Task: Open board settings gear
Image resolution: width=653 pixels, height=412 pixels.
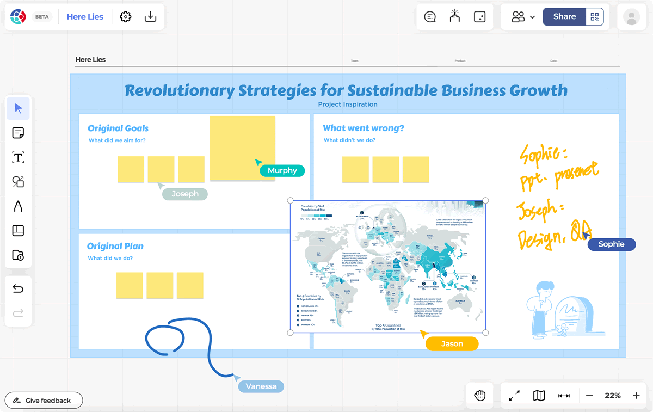Action: 126,17
